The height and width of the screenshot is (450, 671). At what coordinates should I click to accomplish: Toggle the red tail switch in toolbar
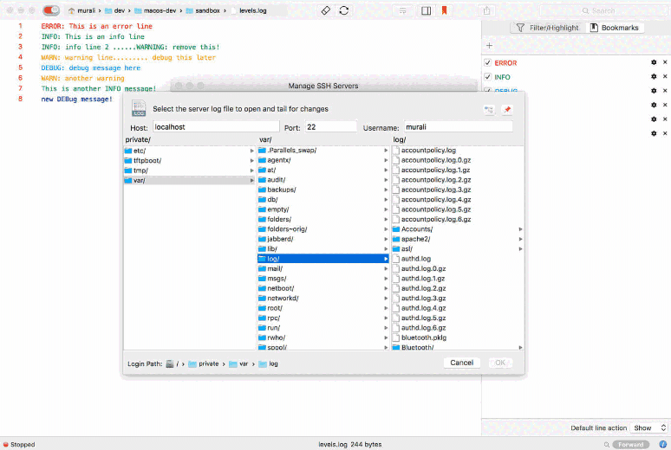click(51, 10)
